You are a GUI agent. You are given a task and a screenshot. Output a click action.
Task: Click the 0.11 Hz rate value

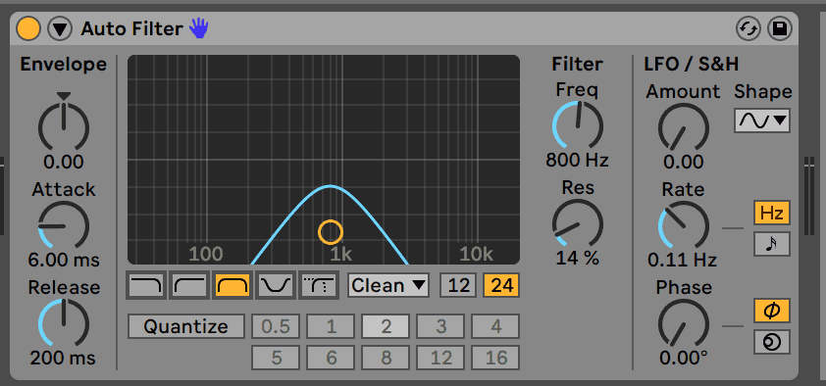[683, 260]
